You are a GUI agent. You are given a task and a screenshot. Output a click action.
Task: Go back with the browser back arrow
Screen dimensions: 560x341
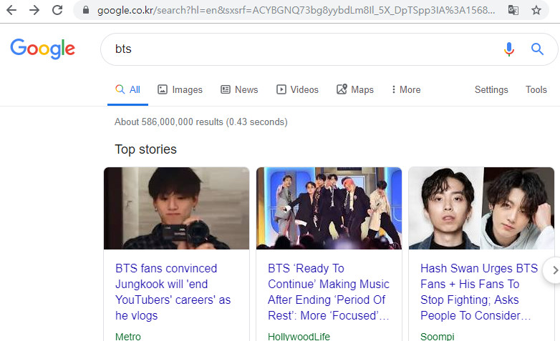(11, 10)
